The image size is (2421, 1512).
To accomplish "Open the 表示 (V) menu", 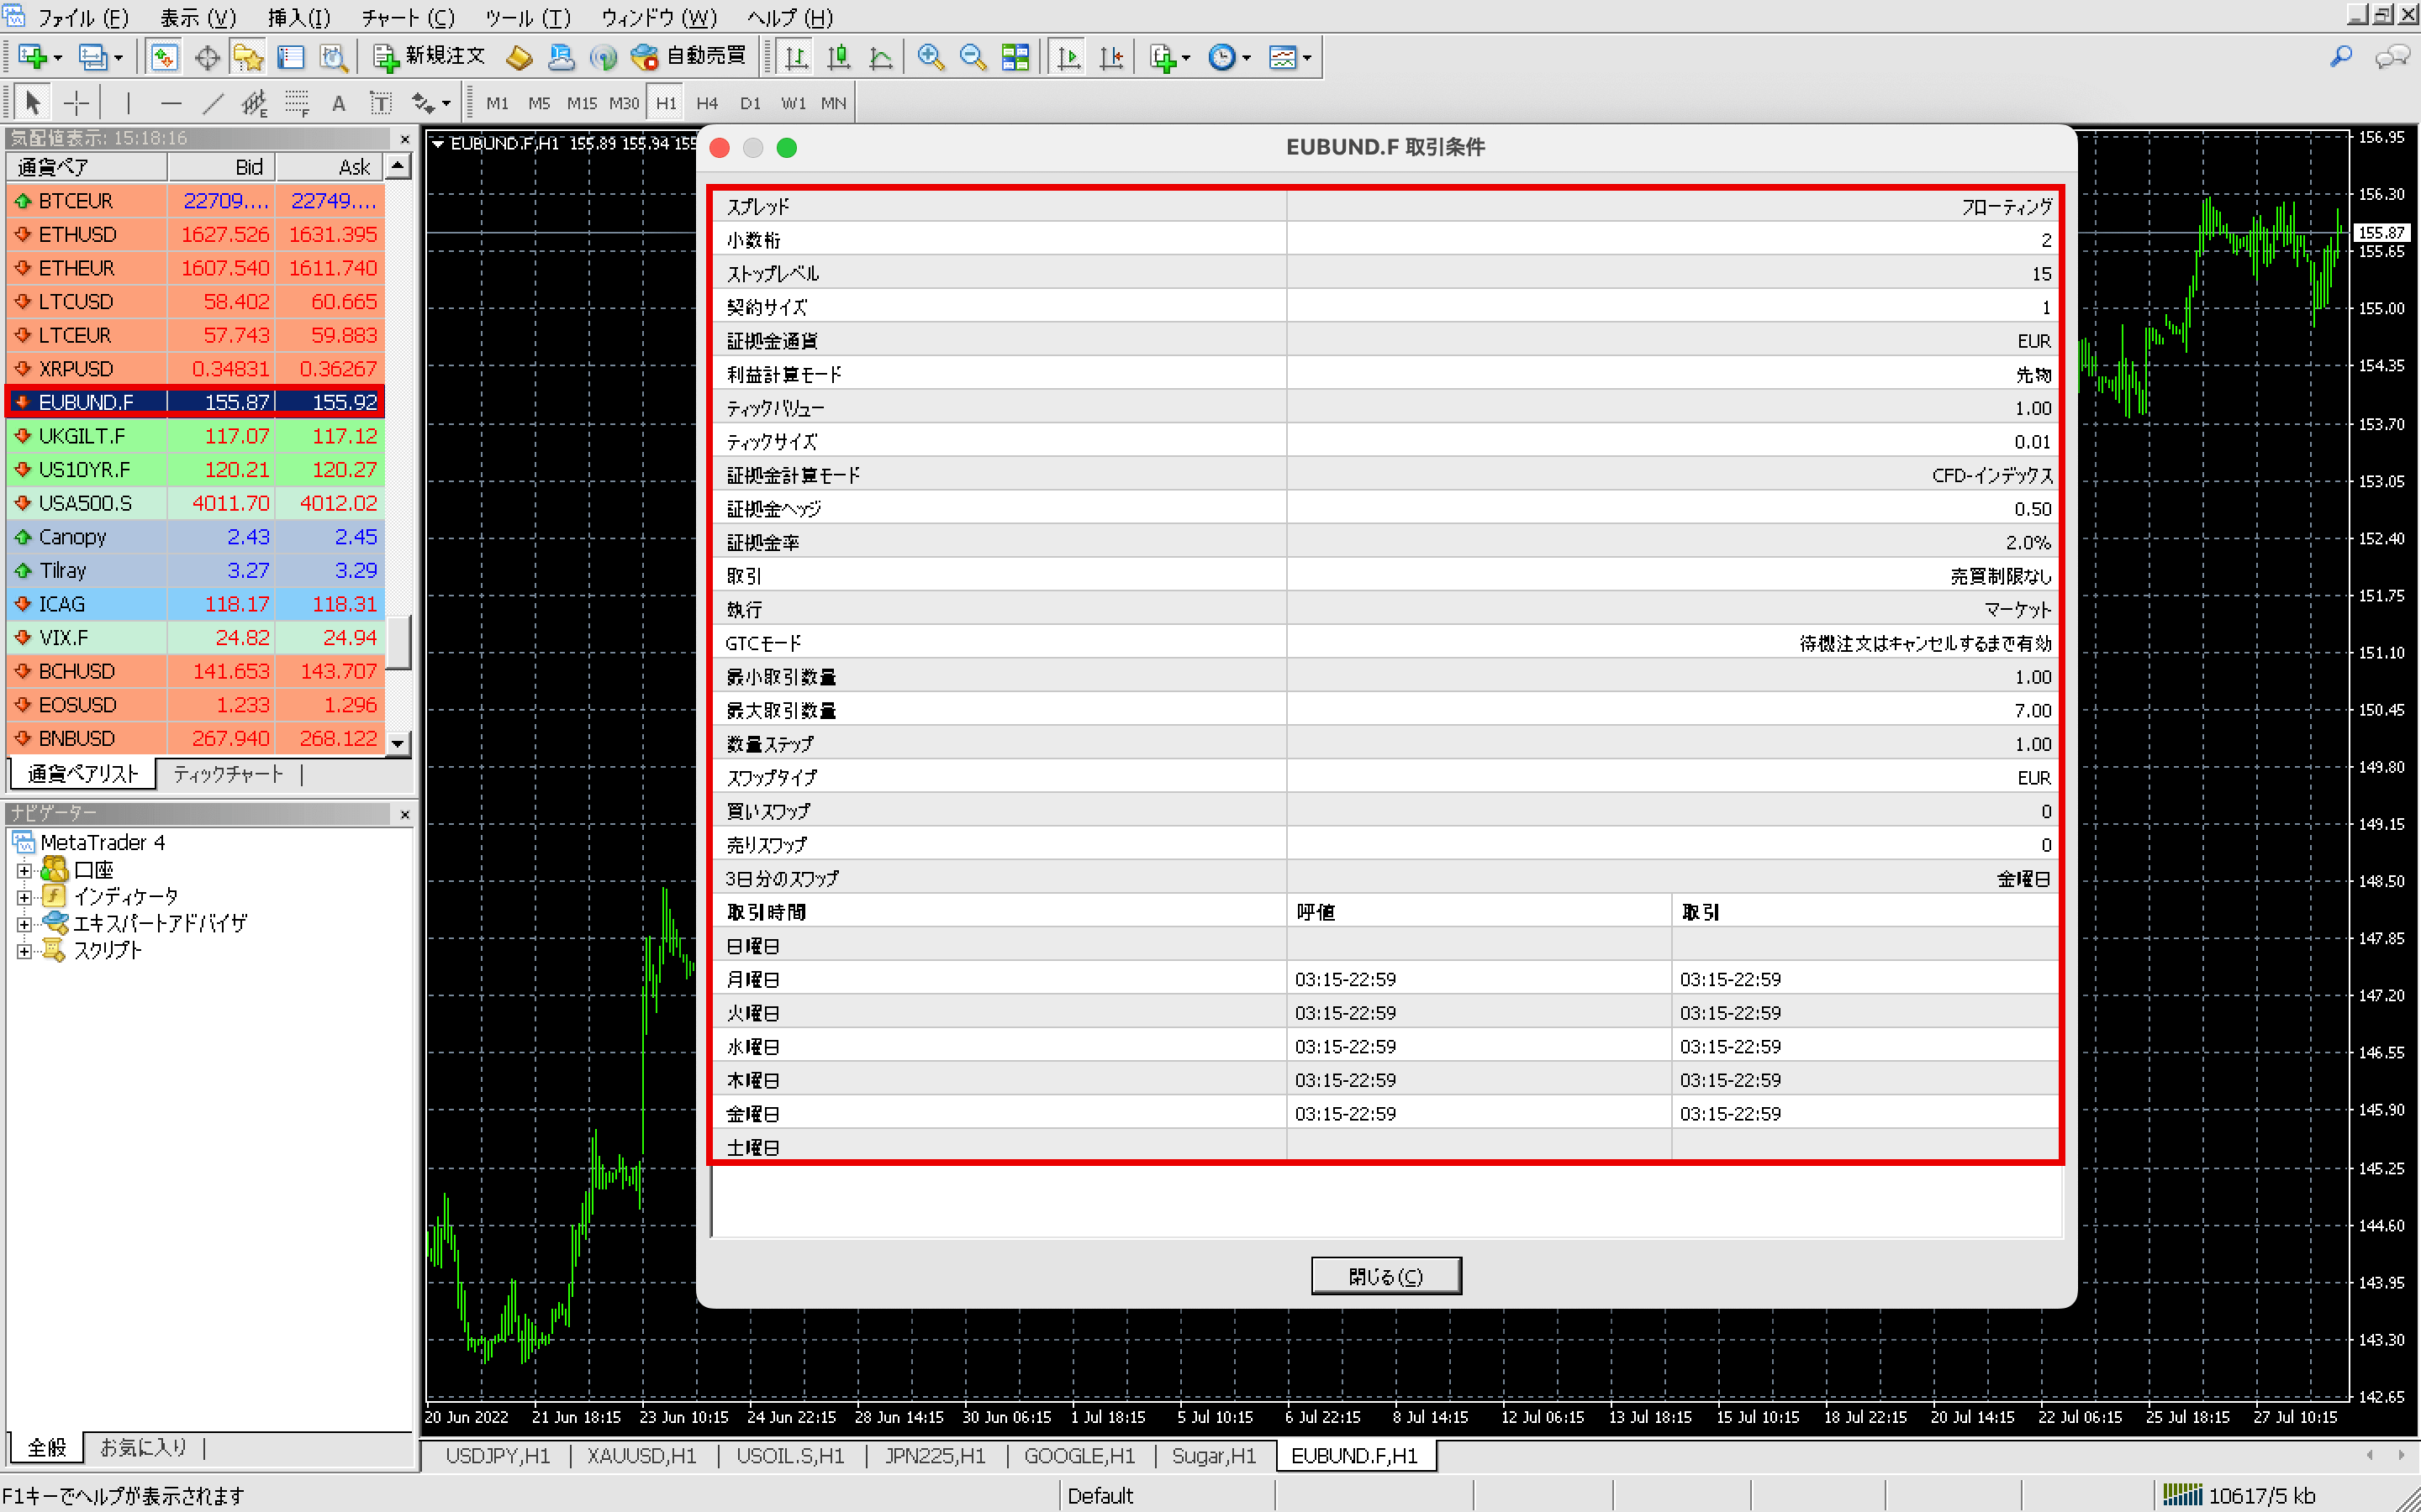I will (198, 18).
